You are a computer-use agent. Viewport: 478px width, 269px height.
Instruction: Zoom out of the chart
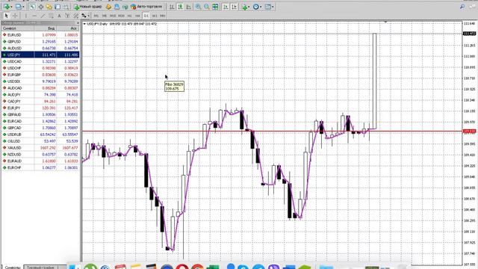[207, 7]
